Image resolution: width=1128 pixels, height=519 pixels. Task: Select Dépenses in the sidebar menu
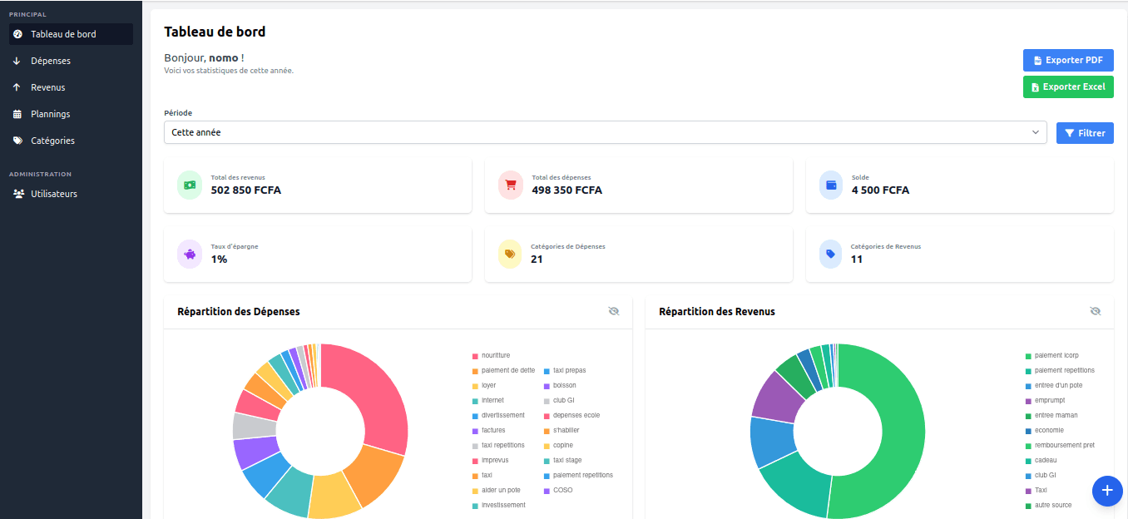coord(52,60)
